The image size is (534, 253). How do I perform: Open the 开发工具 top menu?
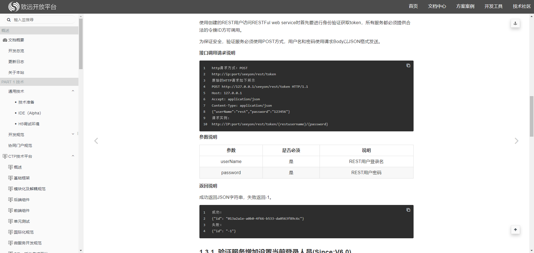tap(493, 6)
